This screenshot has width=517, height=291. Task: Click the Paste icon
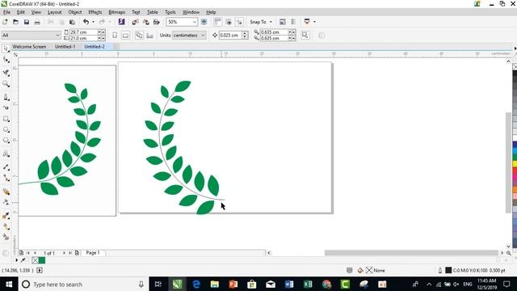[72, 22]
